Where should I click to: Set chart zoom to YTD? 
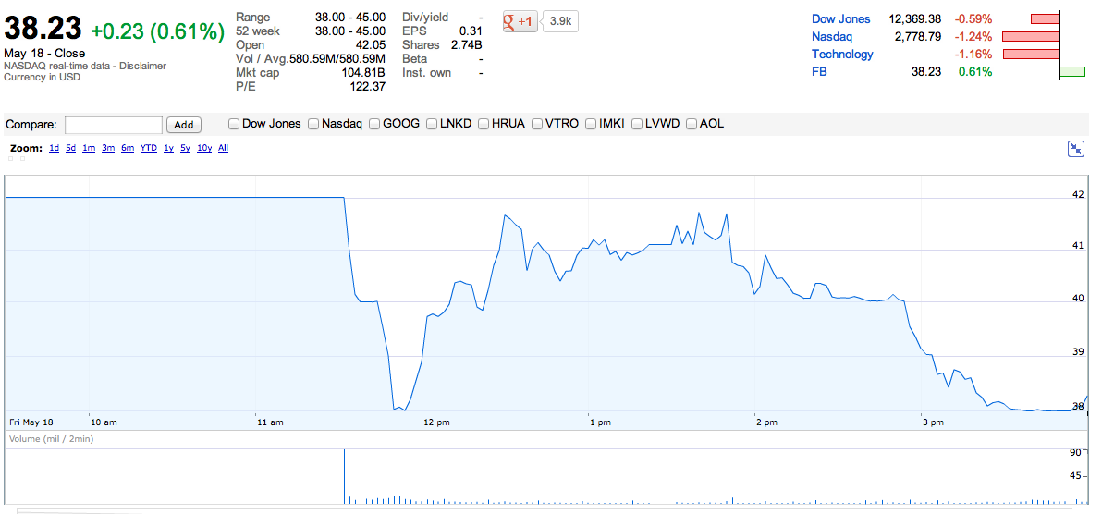pos(148,148)
